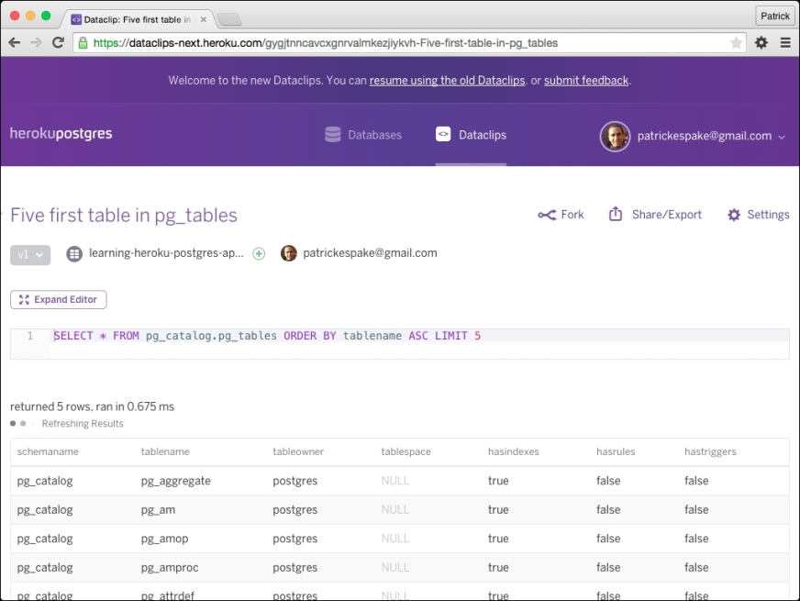Click the browser forward arrow
Image resolution: width=800 pixels, height=601 pixels.
[36, 43]
